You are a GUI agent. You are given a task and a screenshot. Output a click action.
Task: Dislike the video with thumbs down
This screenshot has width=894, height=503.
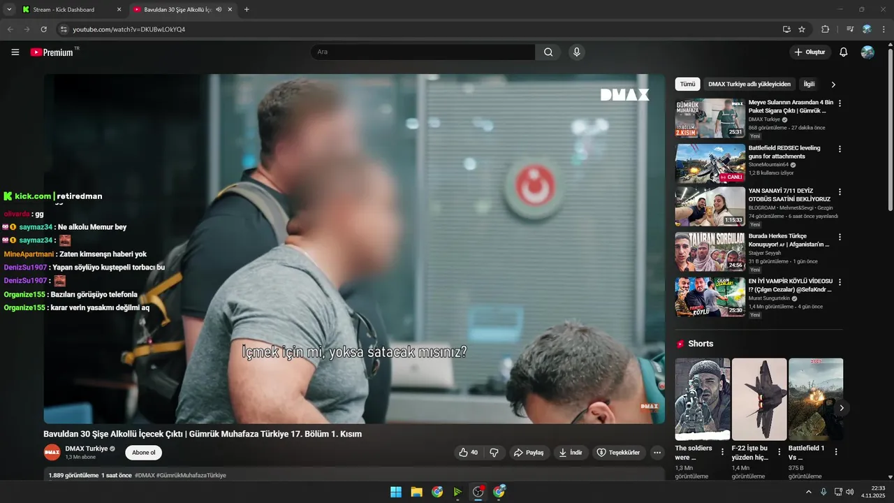(494, 453)
